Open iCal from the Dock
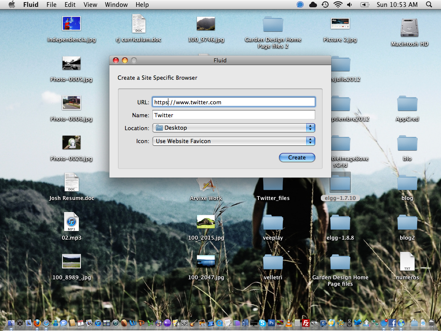 (x=81, y=323)
